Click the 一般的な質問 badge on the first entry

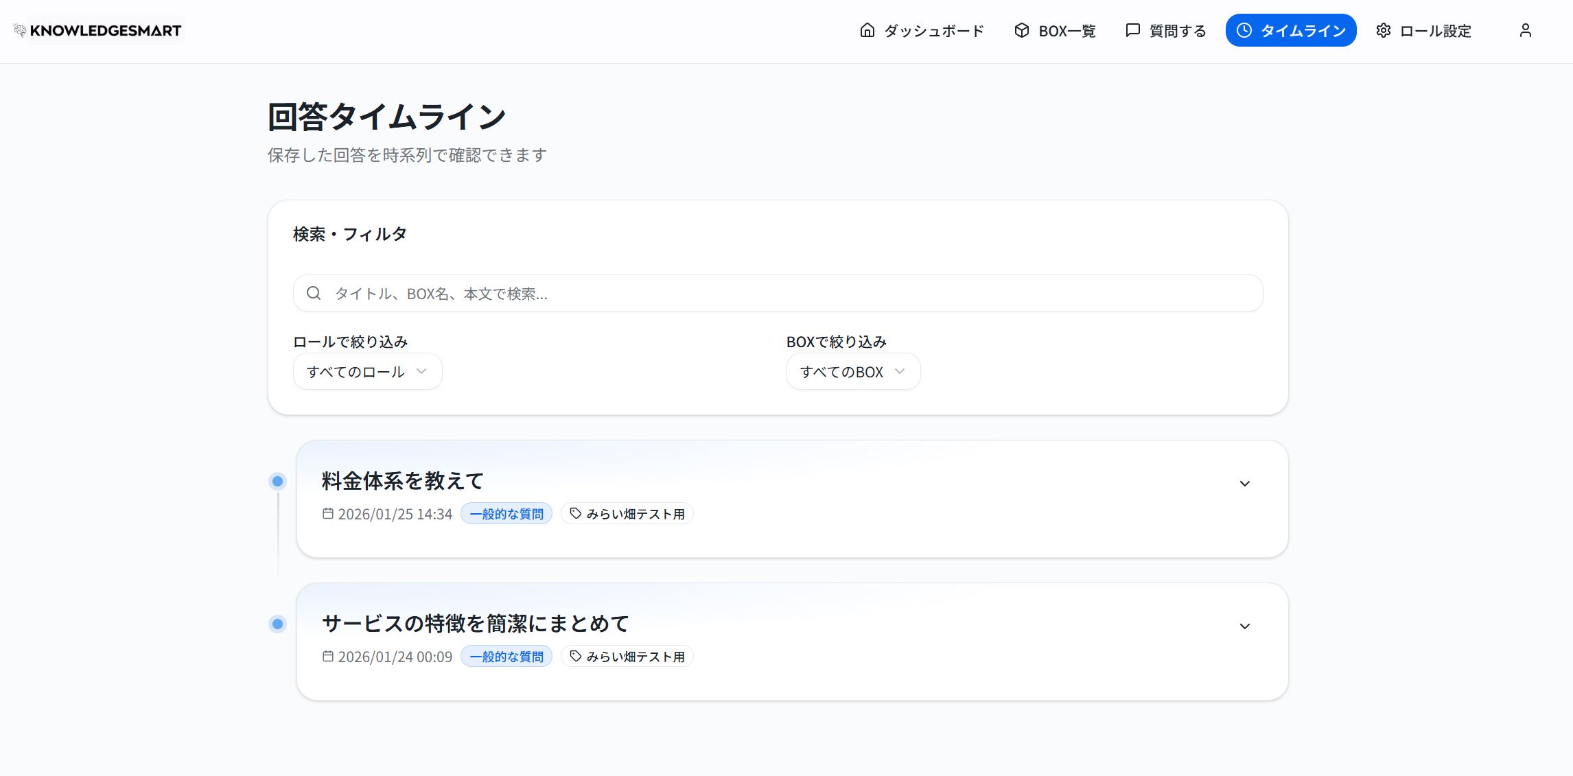point(506,513)
